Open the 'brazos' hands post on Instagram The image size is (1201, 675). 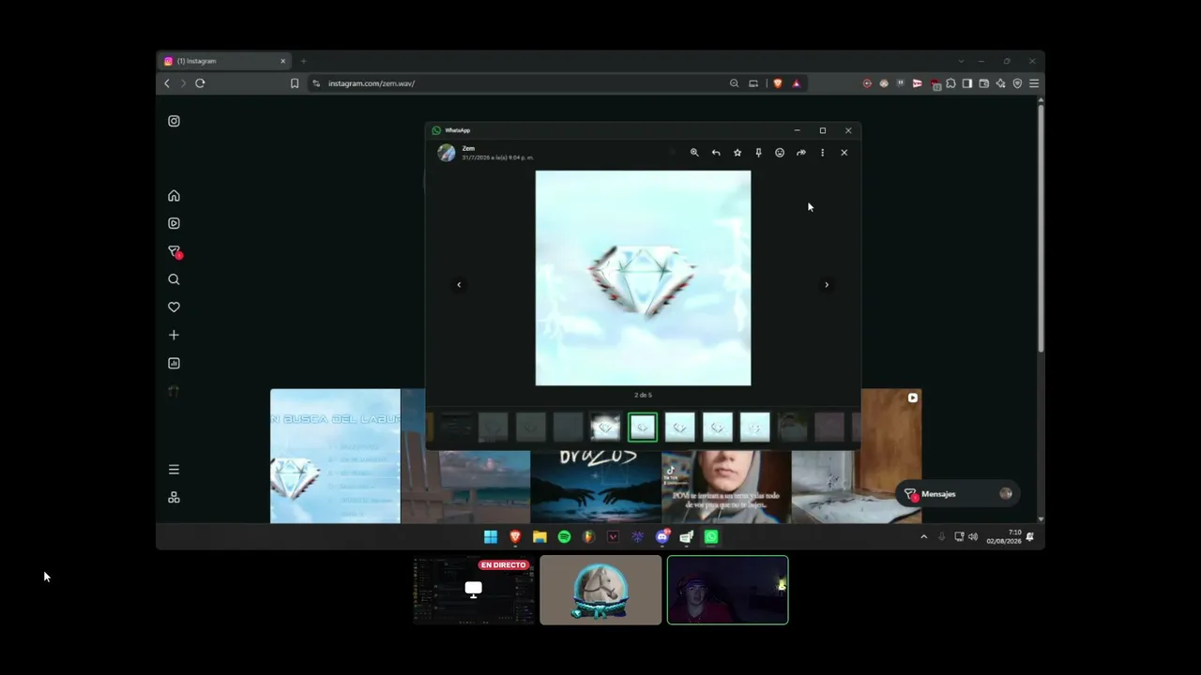[x=596, y=487]
